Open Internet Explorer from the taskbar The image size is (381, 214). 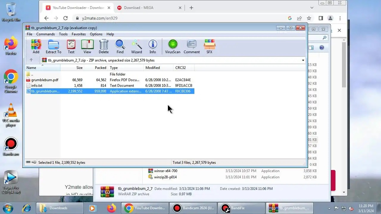pos(26,208)
